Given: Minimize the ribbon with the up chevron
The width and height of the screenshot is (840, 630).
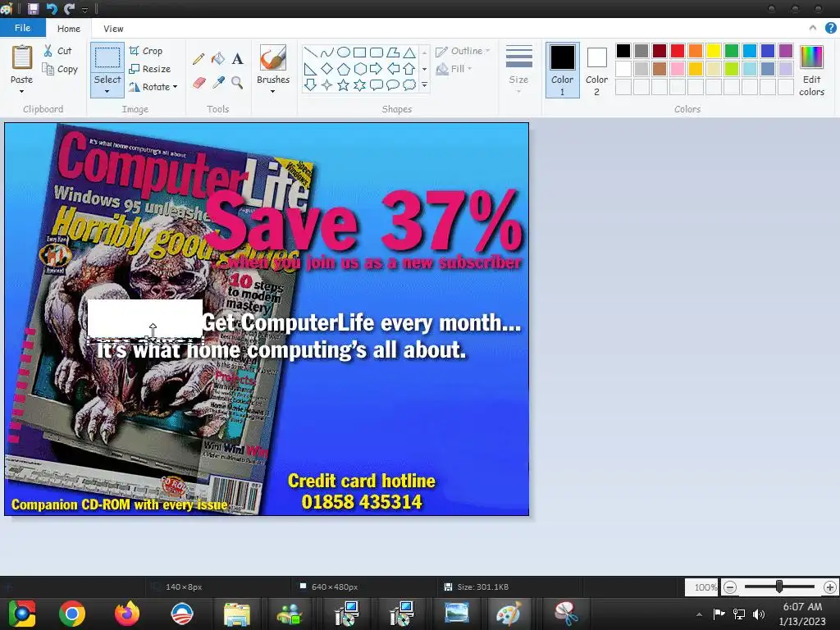Looking at the screenshot, I should point(813,28).
